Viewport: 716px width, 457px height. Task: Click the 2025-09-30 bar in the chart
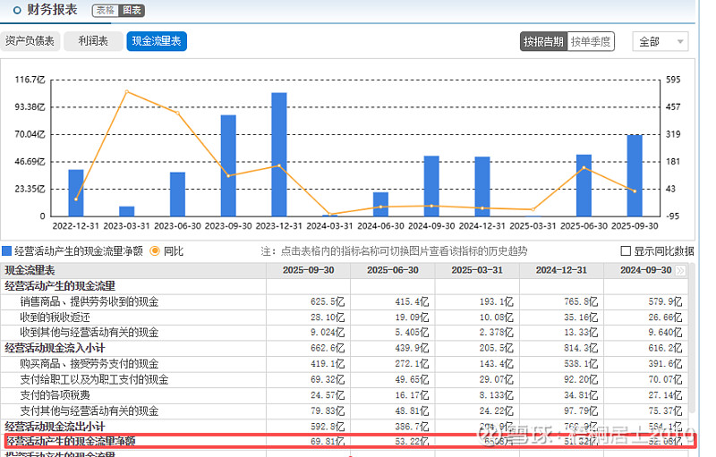pyautogui.click(x=635, y=175)
